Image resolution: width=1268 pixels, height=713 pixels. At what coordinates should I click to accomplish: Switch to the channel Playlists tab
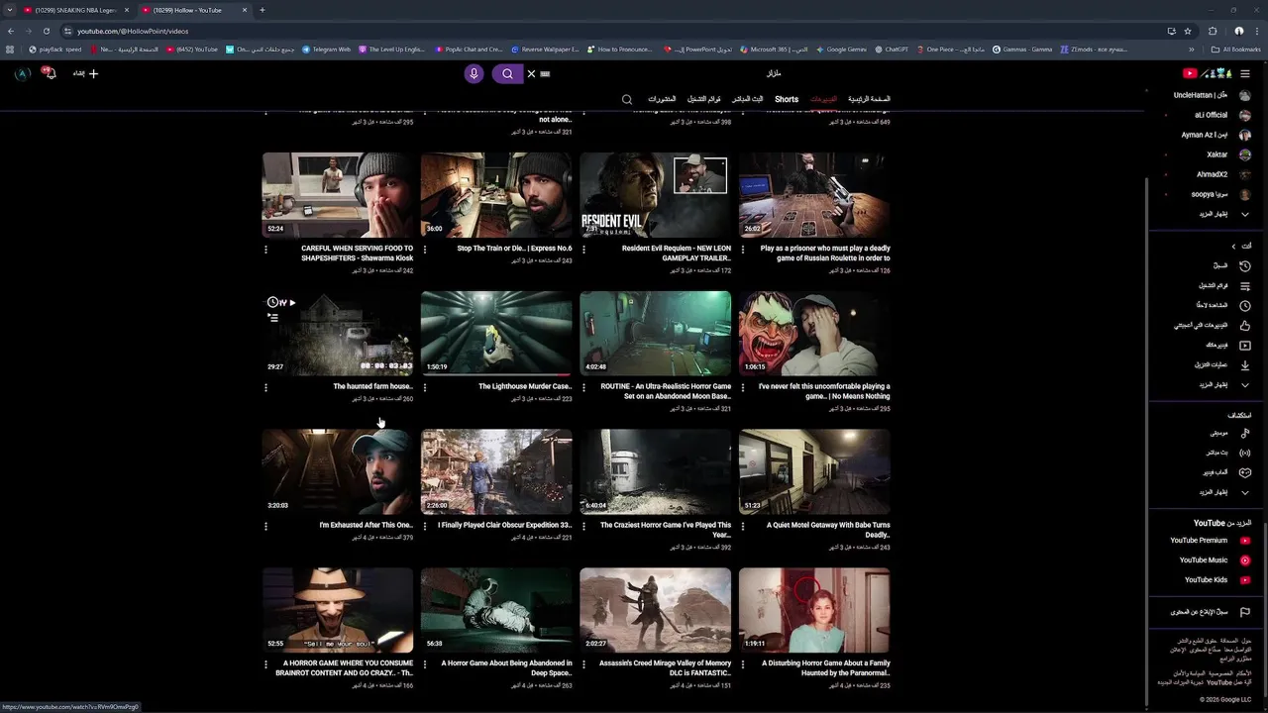click(x=704, y=99)
